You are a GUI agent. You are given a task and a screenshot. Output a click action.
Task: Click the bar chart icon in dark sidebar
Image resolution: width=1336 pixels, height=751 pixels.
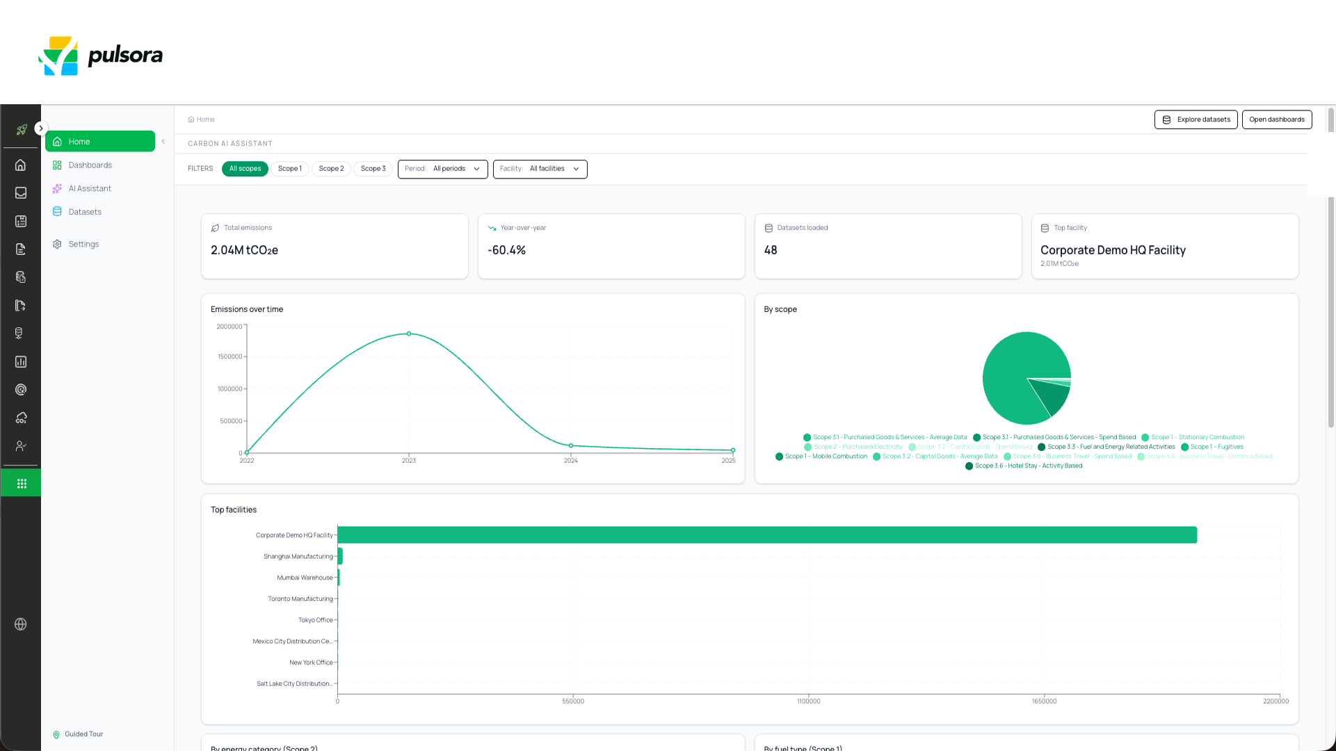coord(21,362)
